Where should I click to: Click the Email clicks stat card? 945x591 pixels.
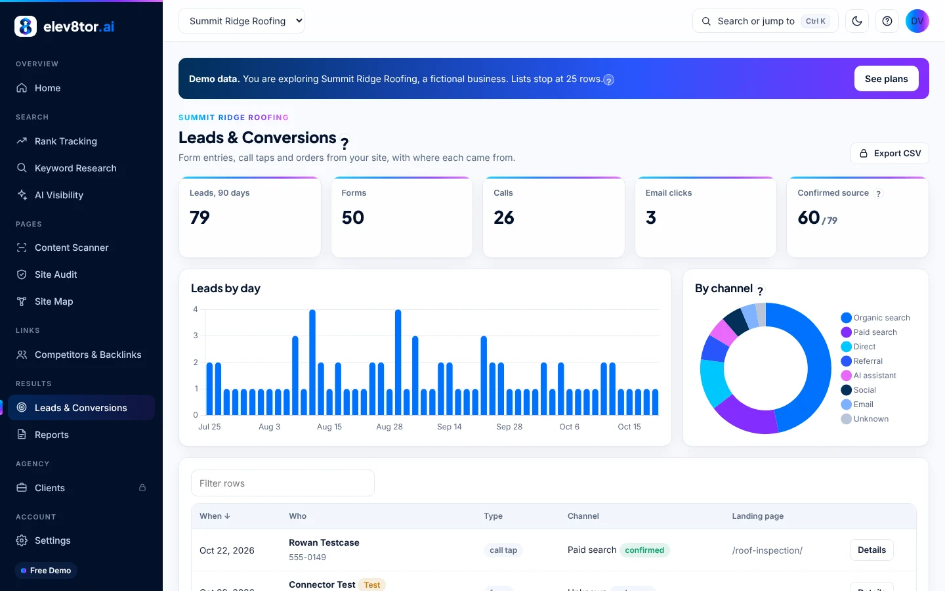(706, 217)
